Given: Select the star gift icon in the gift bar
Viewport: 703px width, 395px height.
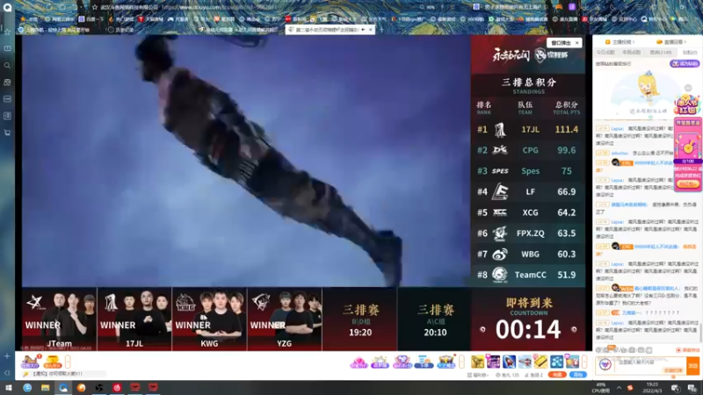Looking at the screenshot, I should (380, 362).
